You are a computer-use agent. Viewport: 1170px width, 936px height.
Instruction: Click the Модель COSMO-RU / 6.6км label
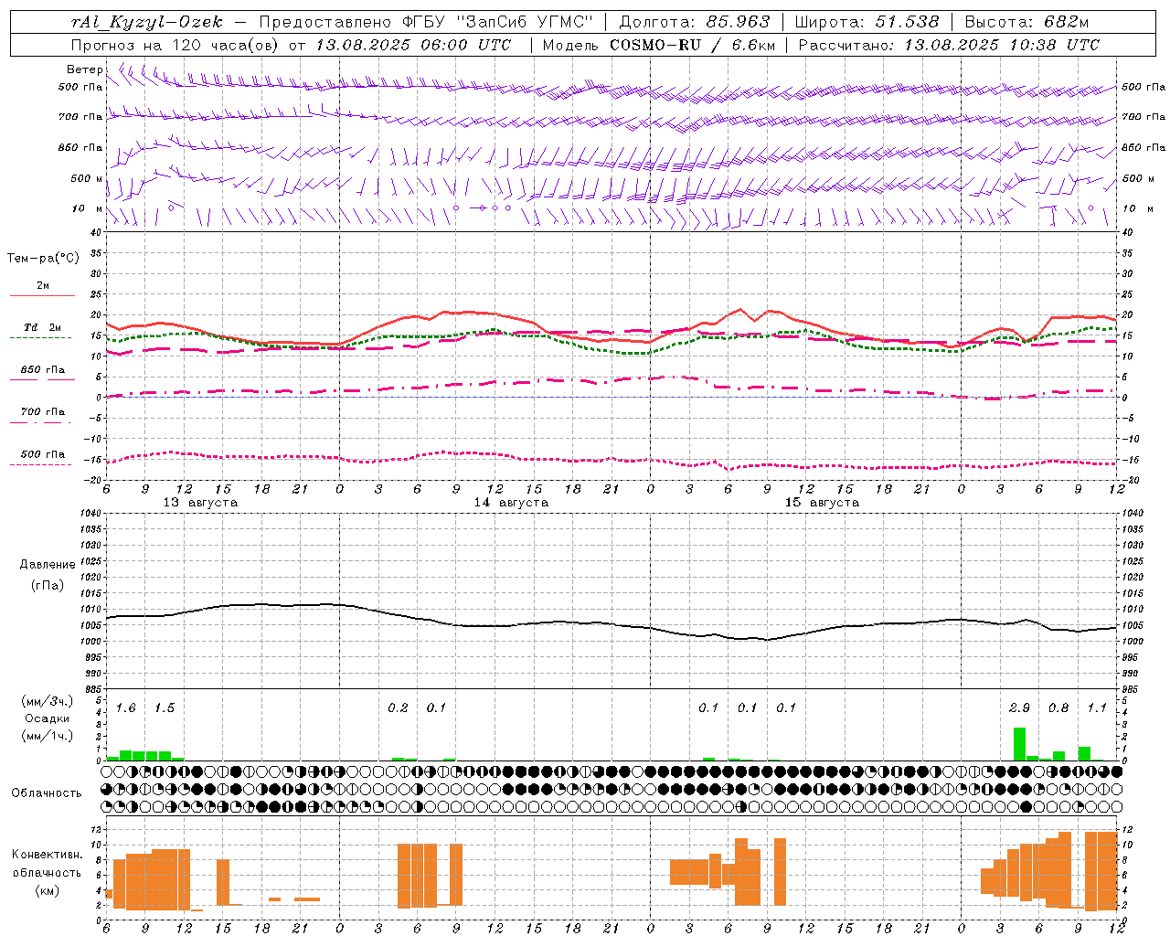click(659, 45)
